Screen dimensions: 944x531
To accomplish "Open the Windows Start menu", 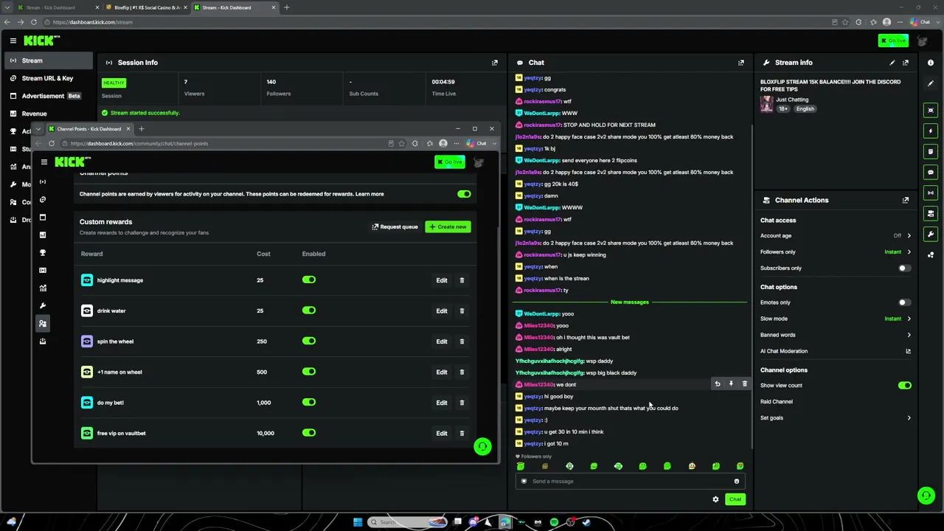I will [358, 522].
